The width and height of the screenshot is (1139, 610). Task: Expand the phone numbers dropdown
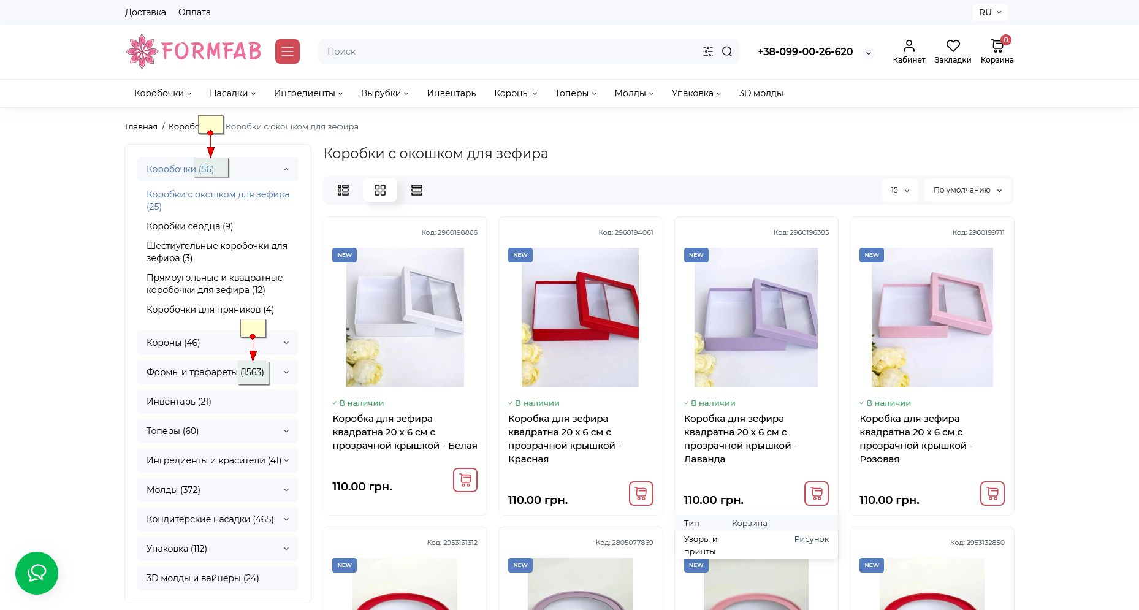[x=869, y=53]
